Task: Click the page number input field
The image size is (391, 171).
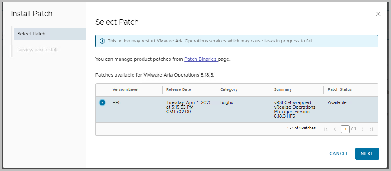Action: tap(346, 129)
